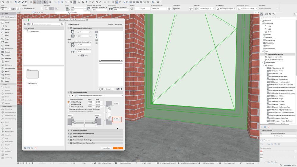Select the Markierungsrahmen marquee tool
The height and width of the screenshot is (167, 297).
pyautogui.click(x=8, y=17)
